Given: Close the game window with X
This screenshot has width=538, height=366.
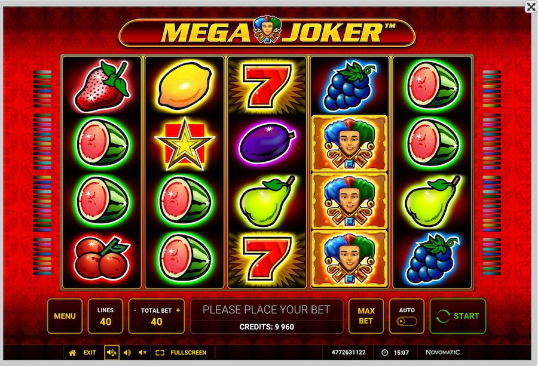Looking at the screenshot, I should (x=531, y=7).
